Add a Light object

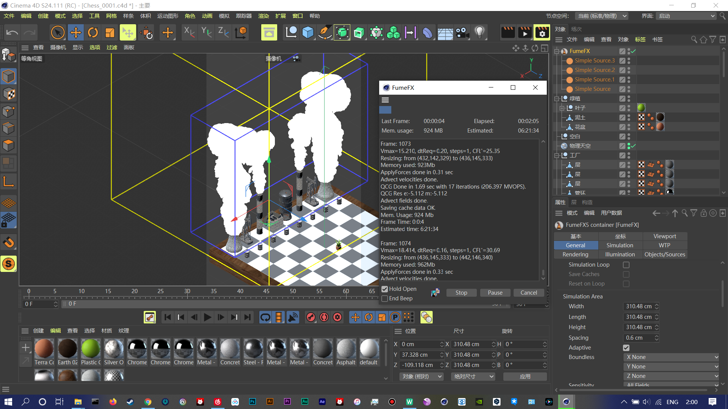tap(480, 33)
